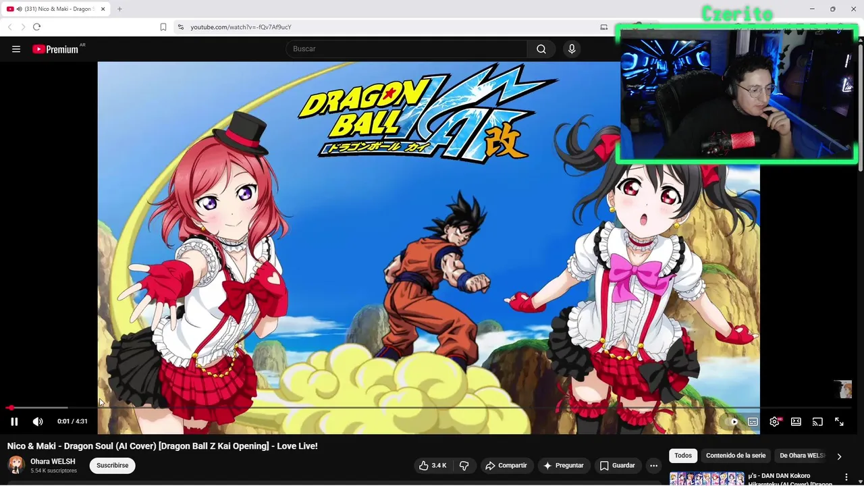Screen dimensions: 864x486
Task: Select the Todos filter chip
Action: tap(683, 456)
